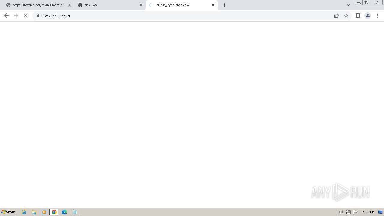
Task: Open the media player taskbar icon
Action: pyautogui.click(x=44, y=212)
